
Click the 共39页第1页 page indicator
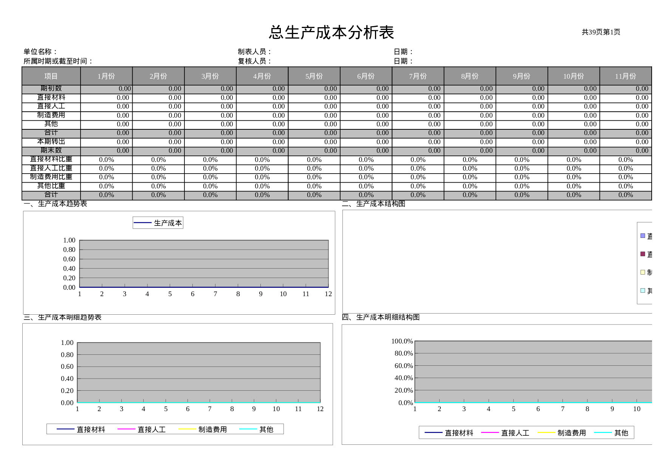pos(601,32)
